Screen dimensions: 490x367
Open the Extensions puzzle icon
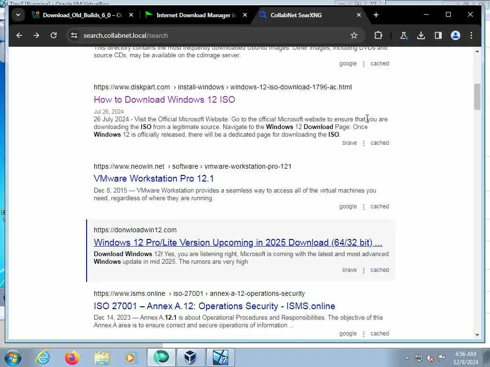(378, 35)
